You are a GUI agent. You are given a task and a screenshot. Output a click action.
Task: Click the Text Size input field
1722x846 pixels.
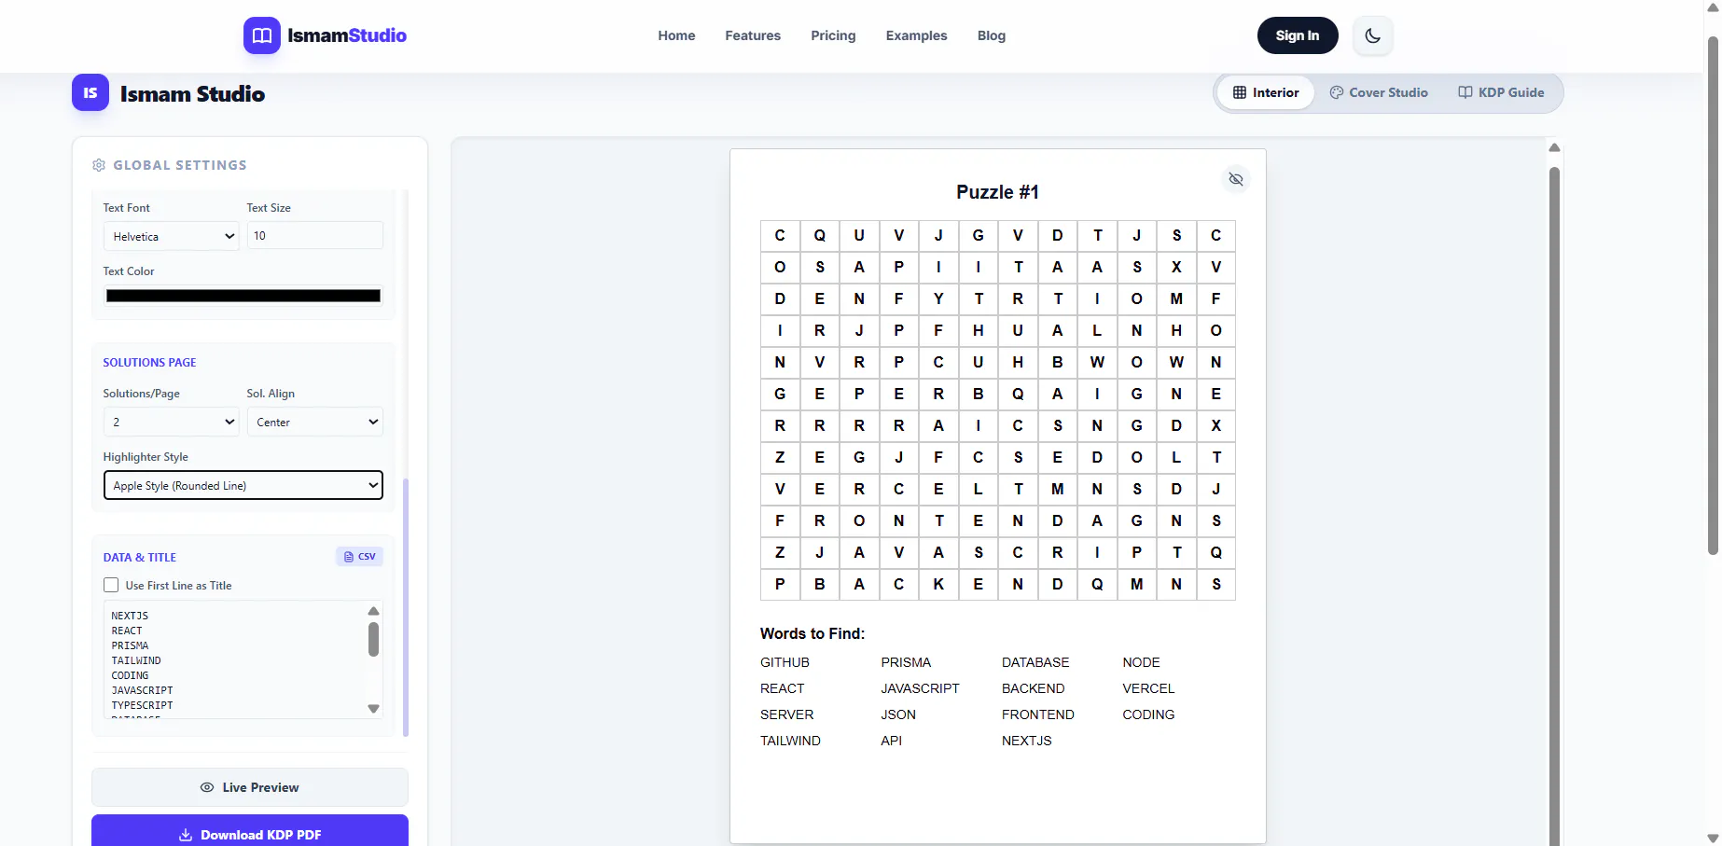tap(315, 235)
